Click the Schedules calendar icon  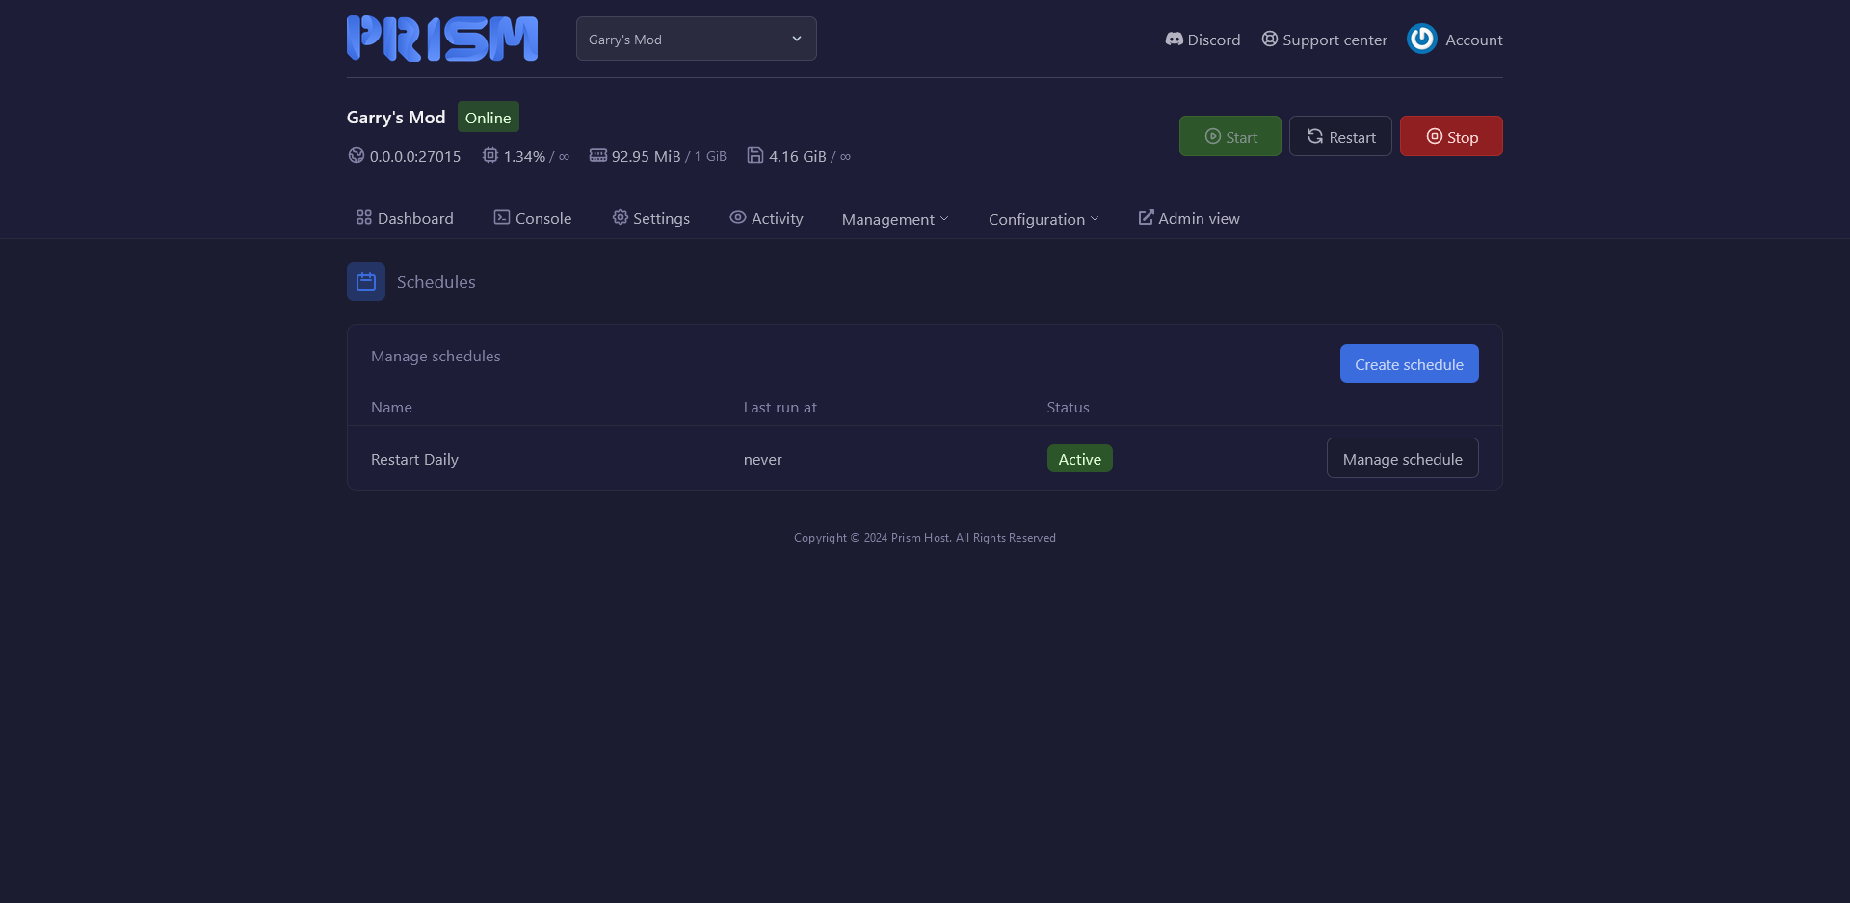(366, 281)
